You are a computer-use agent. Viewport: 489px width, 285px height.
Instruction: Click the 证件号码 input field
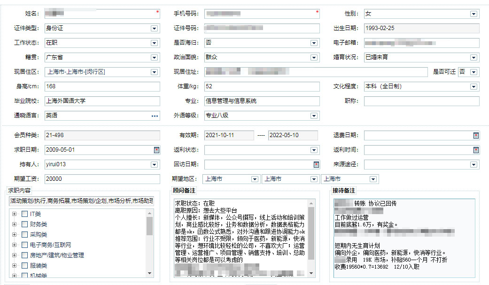click(x=262, y=28)
